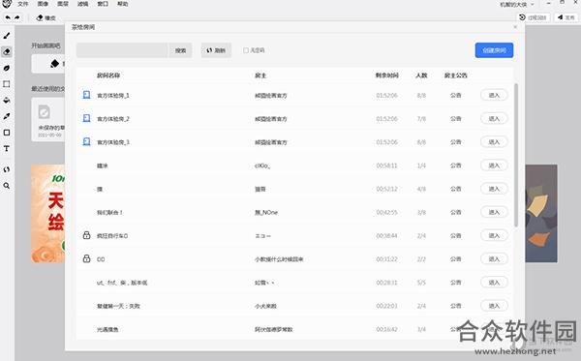This screenshot has width=581, height=361.
Task: Click the publish paper-plane icon
Action: click(x=561, y=17)
